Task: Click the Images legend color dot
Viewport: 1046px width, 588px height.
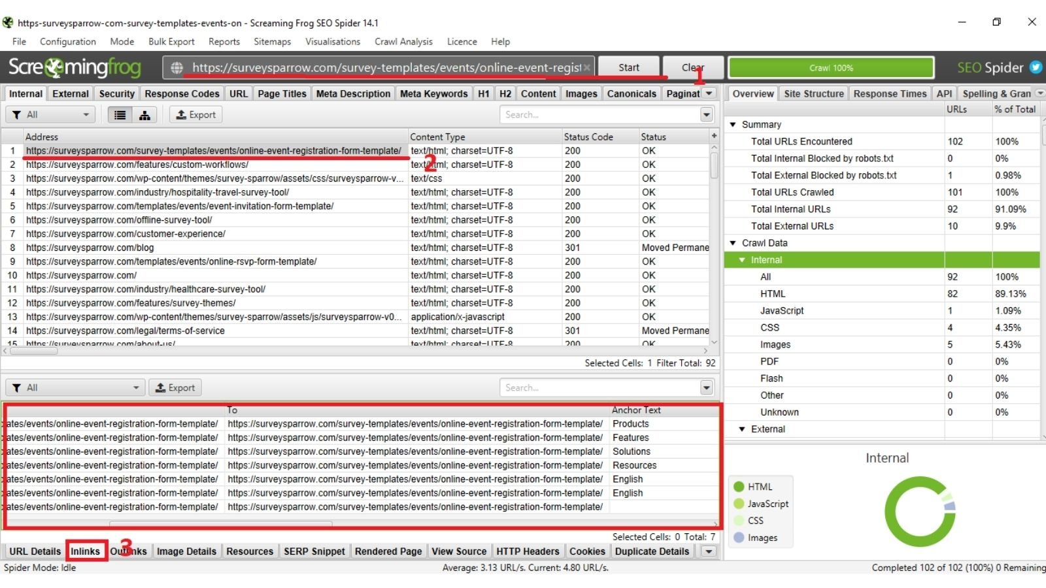Action: 739,538
